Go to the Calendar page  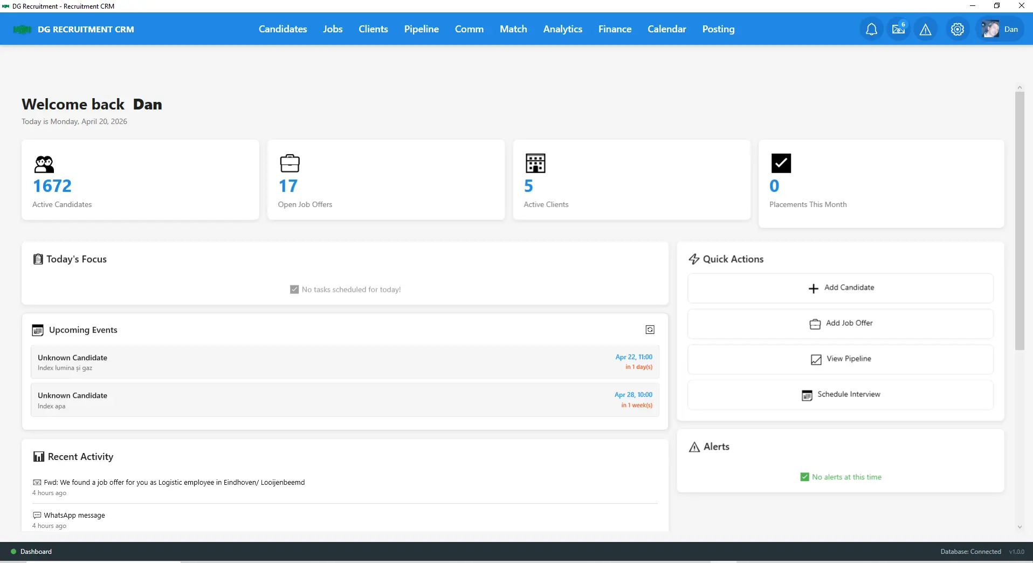click(666, 29)
